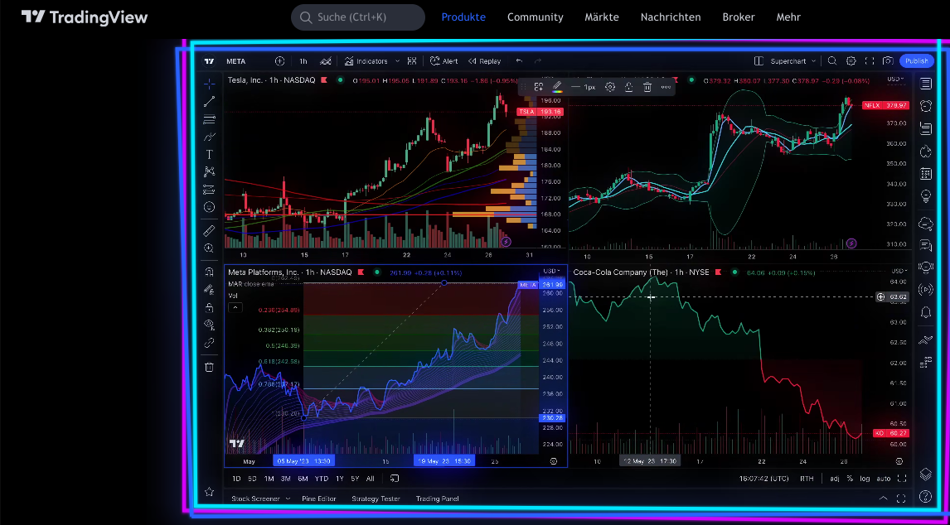Open the layout setup icon
This screenshot has height=525, width=950.
[758, 61]
